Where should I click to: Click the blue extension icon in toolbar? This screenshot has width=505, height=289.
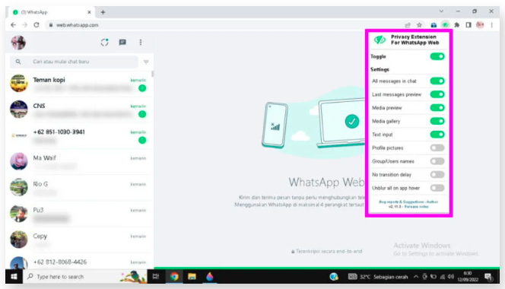pyautogui.click(x=434, y=25)
